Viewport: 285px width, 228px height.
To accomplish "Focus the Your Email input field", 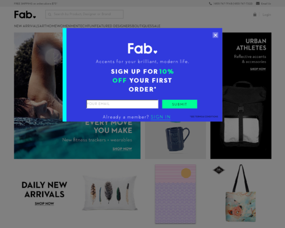I will tap(123, 104).
